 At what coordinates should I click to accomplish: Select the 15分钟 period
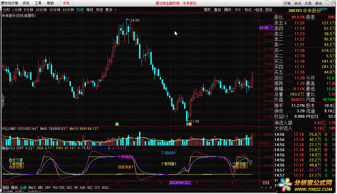click(x=41, y=10)
